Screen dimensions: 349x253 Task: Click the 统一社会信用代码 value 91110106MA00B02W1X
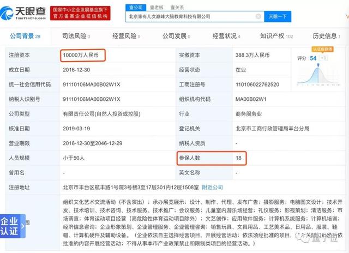(x=92, y=85)
